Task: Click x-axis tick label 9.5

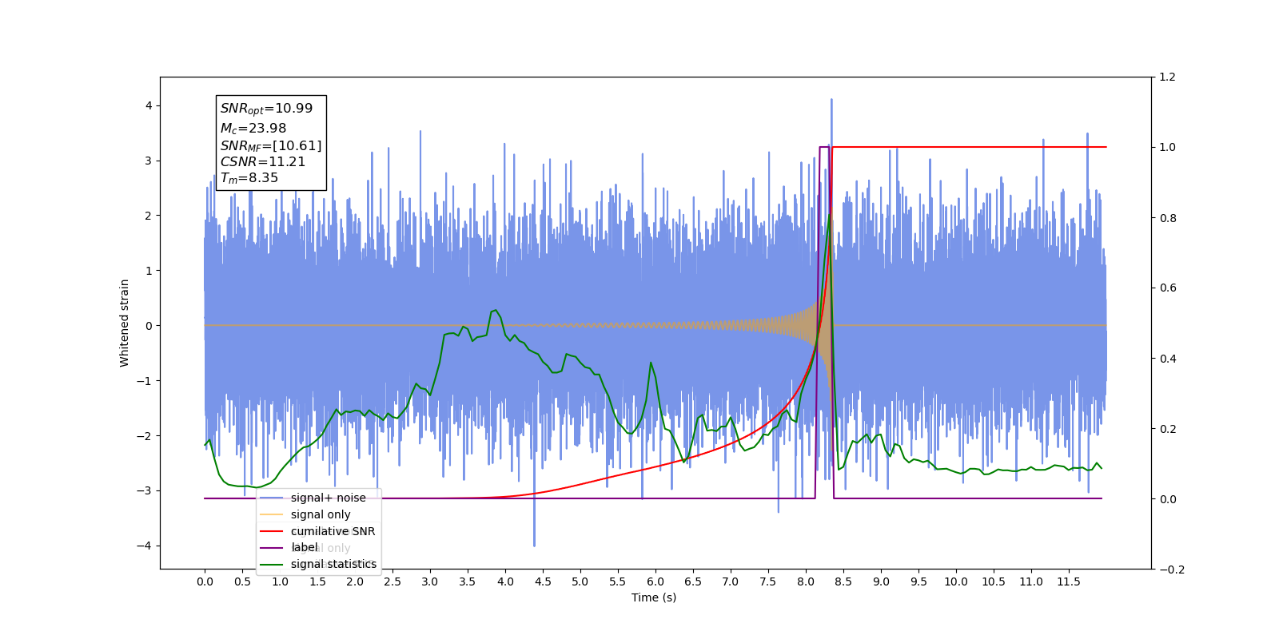Action: 918,581
